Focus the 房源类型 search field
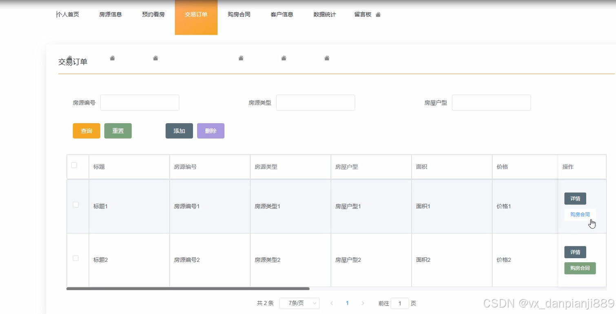 [316, 103]
